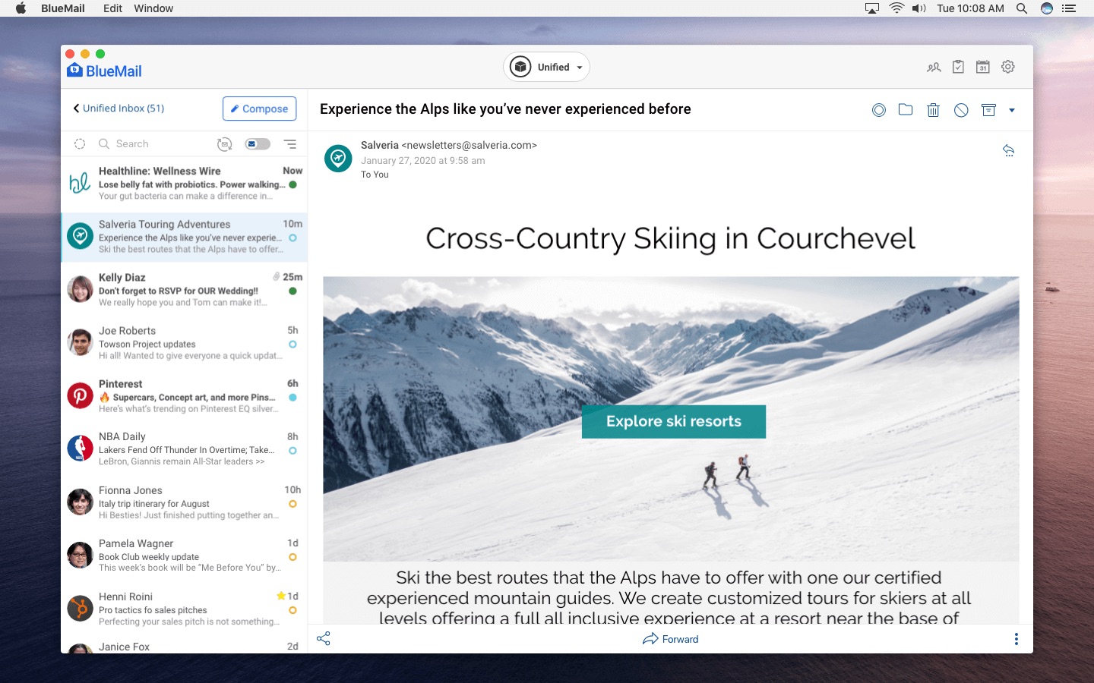Open Joe Roberts Towson Project email
1094x683 pixels.
pyautogui.click(x=185, y=343)
